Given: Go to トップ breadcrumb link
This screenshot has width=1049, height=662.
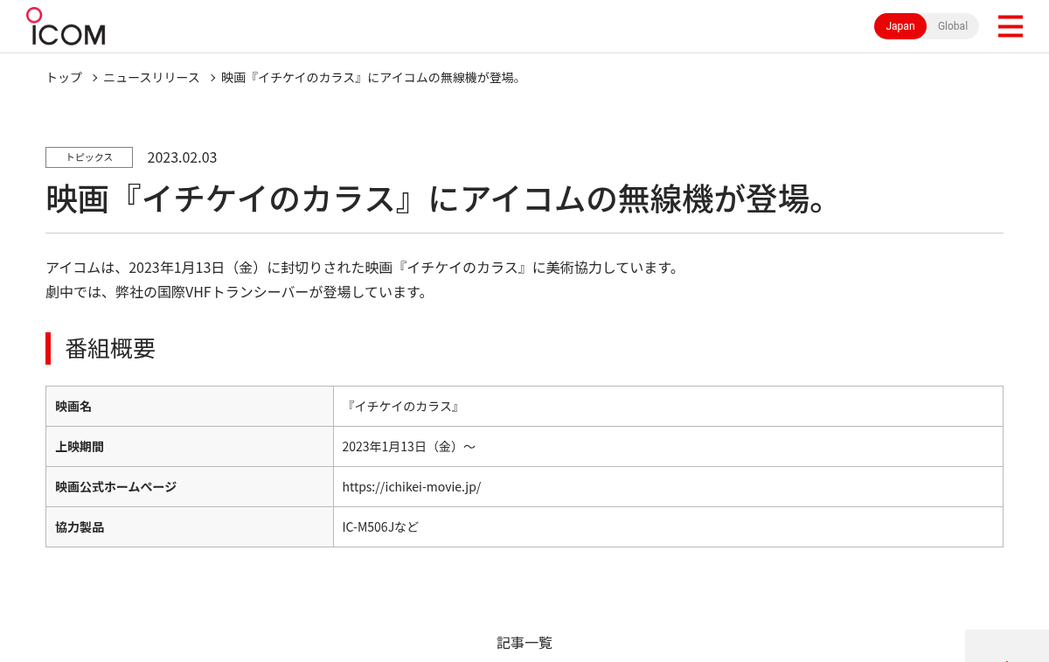Looking at the screenshot, I should [64, 78].
